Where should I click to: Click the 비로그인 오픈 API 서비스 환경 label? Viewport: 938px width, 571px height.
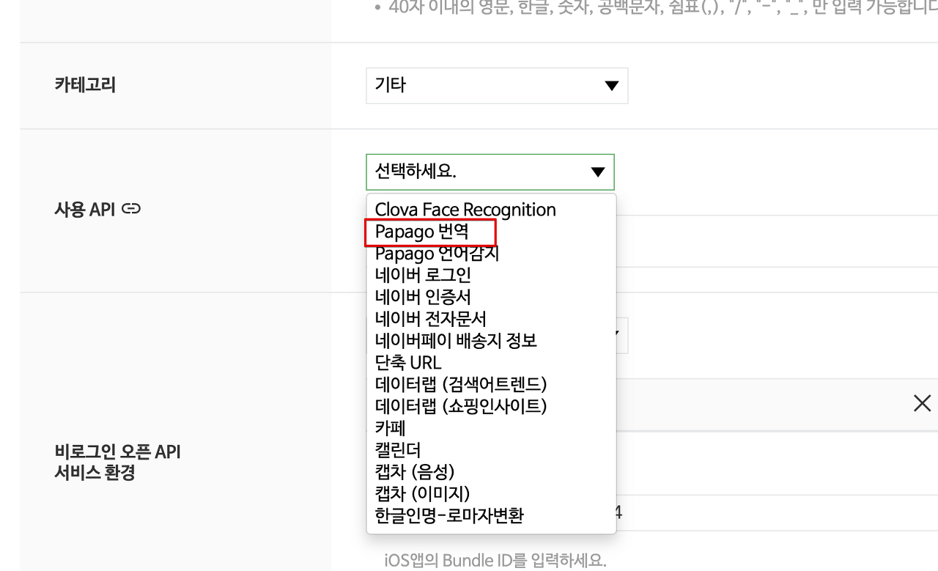click(x=117, y=462)
